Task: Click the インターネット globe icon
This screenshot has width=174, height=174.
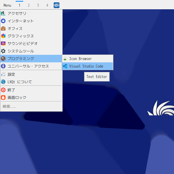Action: click(x=3, y=21)
